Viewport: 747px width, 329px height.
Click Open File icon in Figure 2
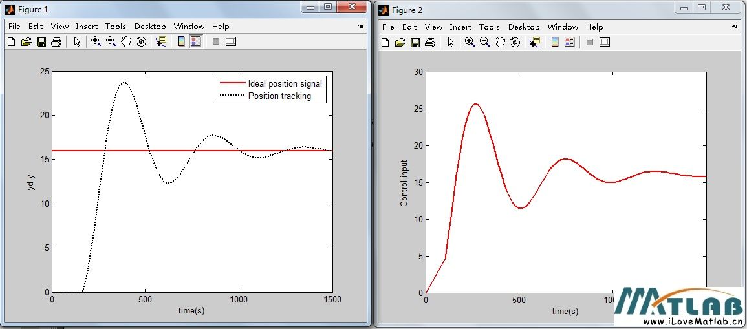coord(400,43)
